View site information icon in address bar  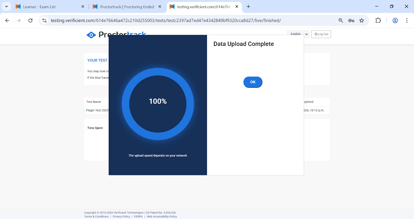click(x=45, y=20)
